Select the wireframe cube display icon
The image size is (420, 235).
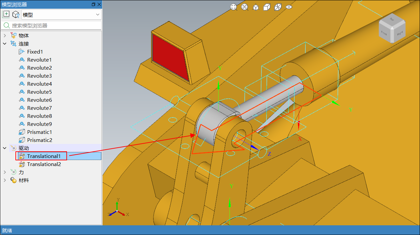[278, 7]
